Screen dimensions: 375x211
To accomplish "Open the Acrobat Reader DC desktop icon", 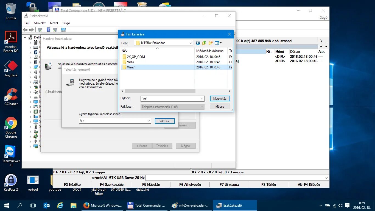I will (11, 41).
